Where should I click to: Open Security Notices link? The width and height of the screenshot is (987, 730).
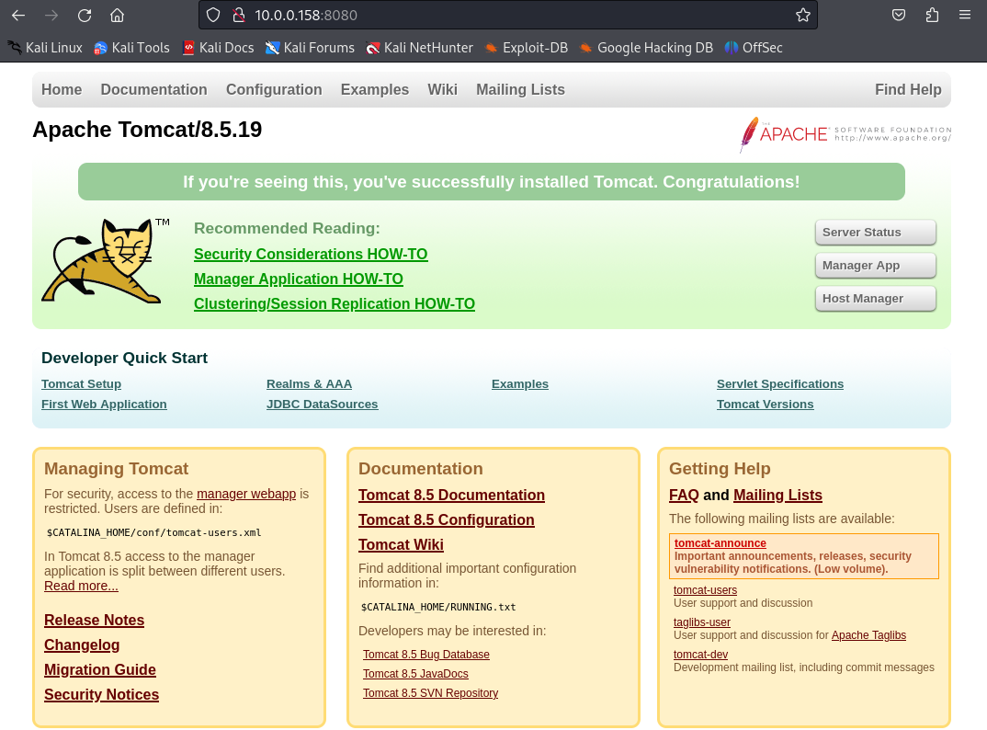[101, 695]
